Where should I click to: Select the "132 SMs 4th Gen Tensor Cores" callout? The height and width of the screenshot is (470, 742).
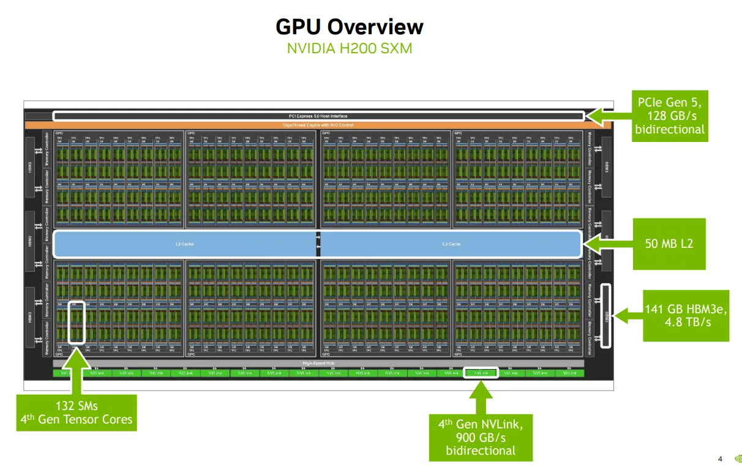click(76, 412)
